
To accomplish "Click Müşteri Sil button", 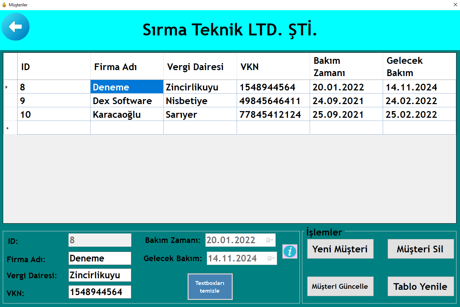I will click(421, 249).
